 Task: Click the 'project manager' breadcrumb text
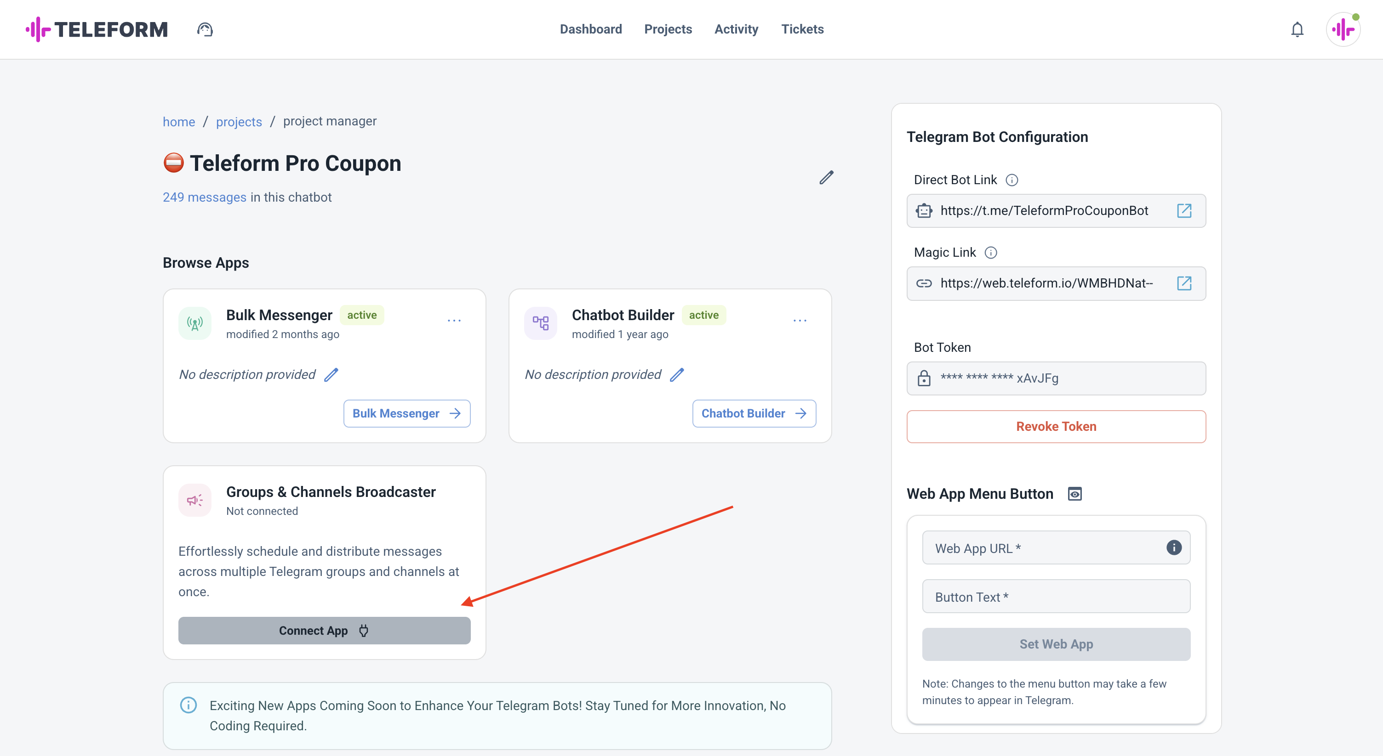(330, 122)
